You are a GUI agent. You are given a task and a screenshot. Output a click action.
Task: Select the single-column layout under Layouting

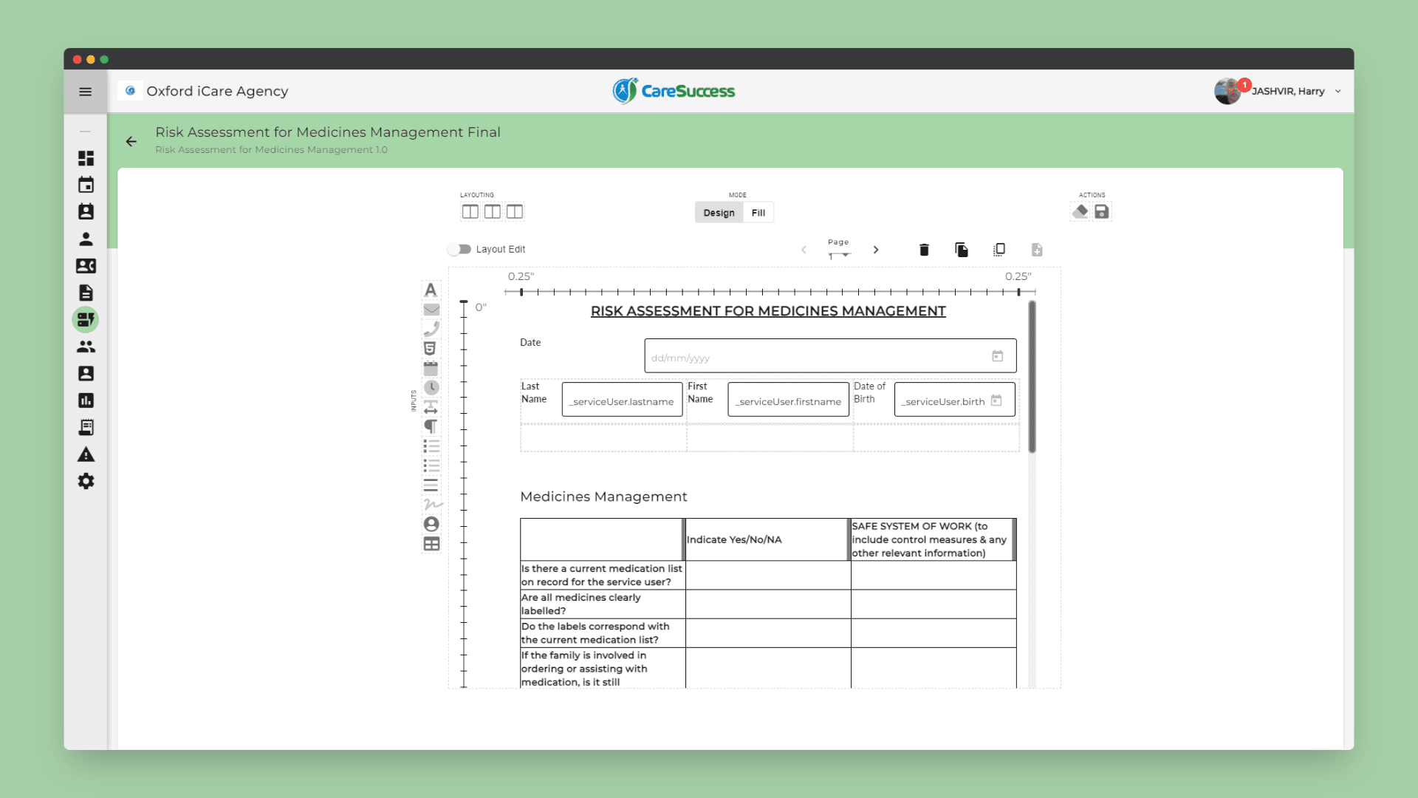coord(470,211)
